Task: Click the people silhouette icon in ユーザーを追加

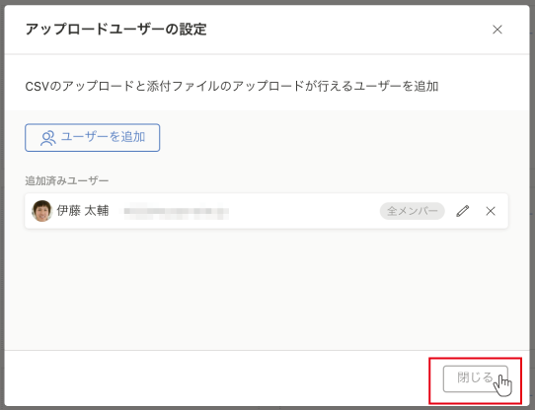Action: click(x=47, y=138)
